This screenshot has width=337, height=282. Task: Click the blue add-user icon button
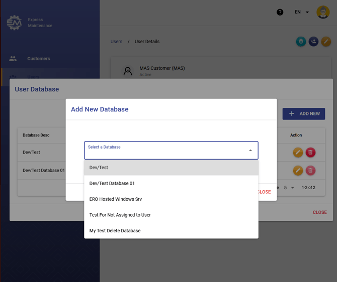[x=313, y=42]
